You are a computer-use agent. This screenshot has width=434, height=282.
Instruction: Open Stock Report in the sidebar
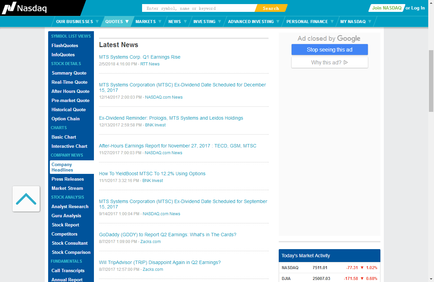pos(65,225)
